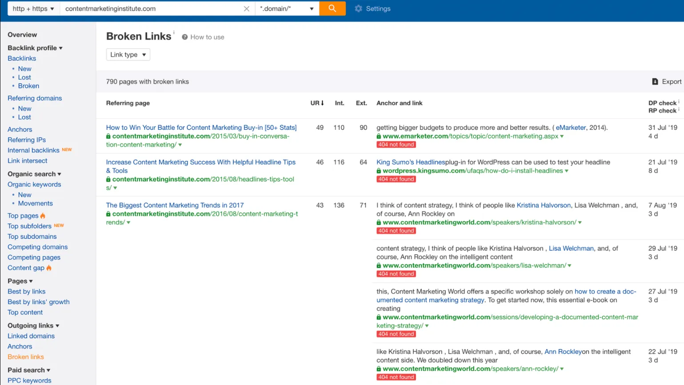
Task: Open Settings via the gear icon
Action: point(358,8)
